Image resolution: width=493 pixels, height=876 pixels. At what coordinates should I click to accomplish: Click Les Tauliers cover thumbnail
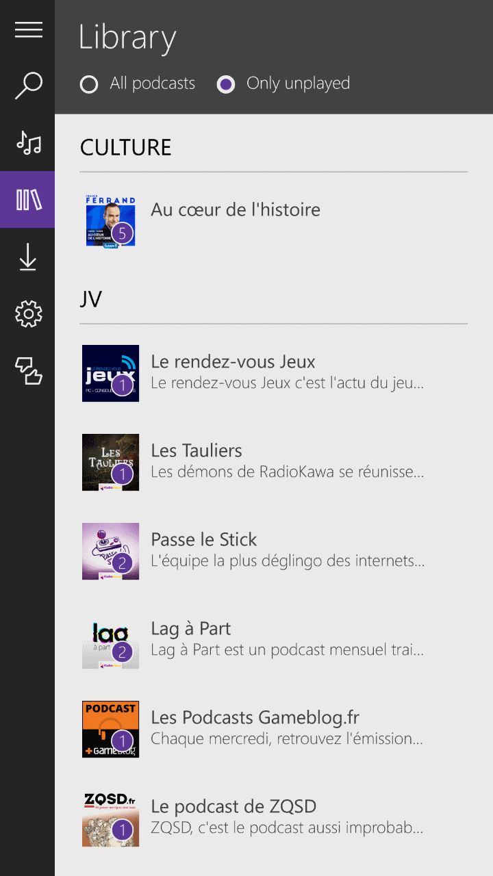(110, 462)
